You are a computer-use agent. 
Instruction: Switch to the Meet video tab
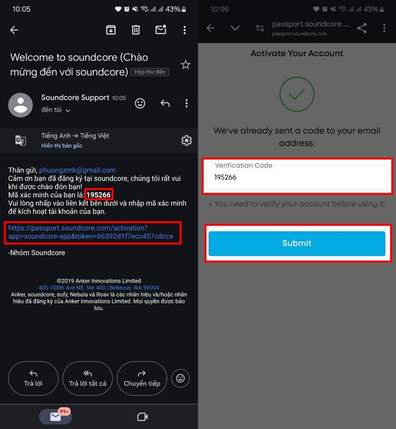142,417
